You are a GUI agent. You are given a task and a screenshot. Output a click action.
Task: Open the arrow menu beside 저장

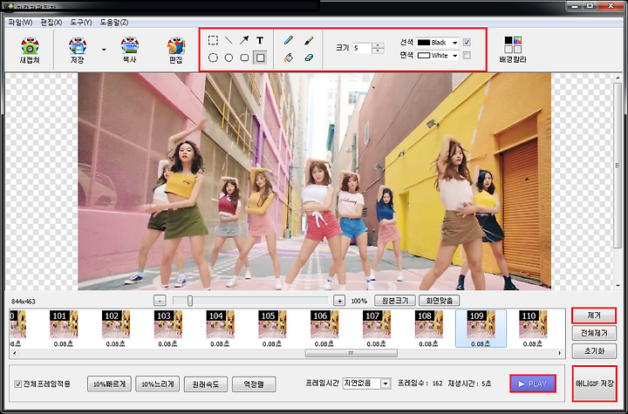click(x=104, y=50)
